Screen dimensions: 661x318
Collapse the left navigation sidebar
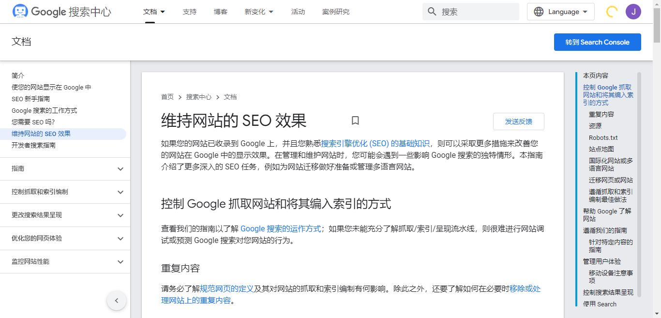[x=117, y=300]
